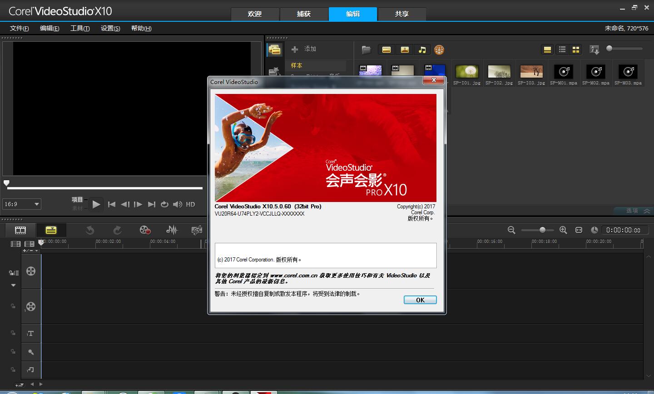Step to the next frame
The width and height of the screenshot is (654, 394).
(x=138, y=204)
